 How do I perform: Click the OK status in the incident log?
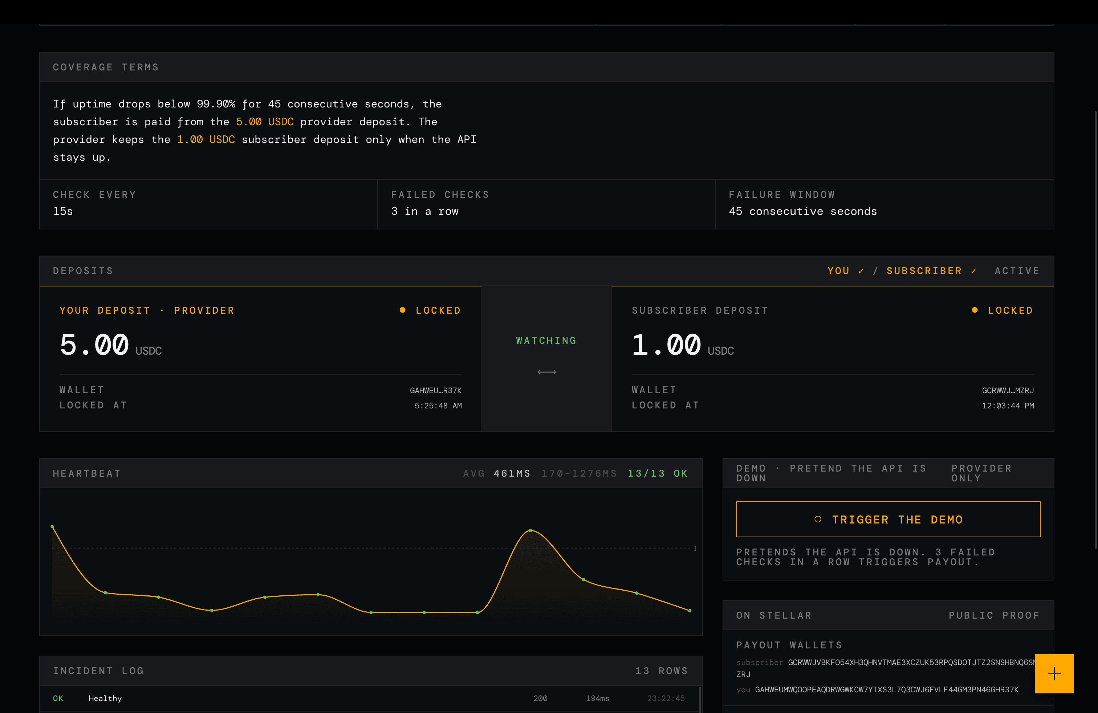point(58,698)
